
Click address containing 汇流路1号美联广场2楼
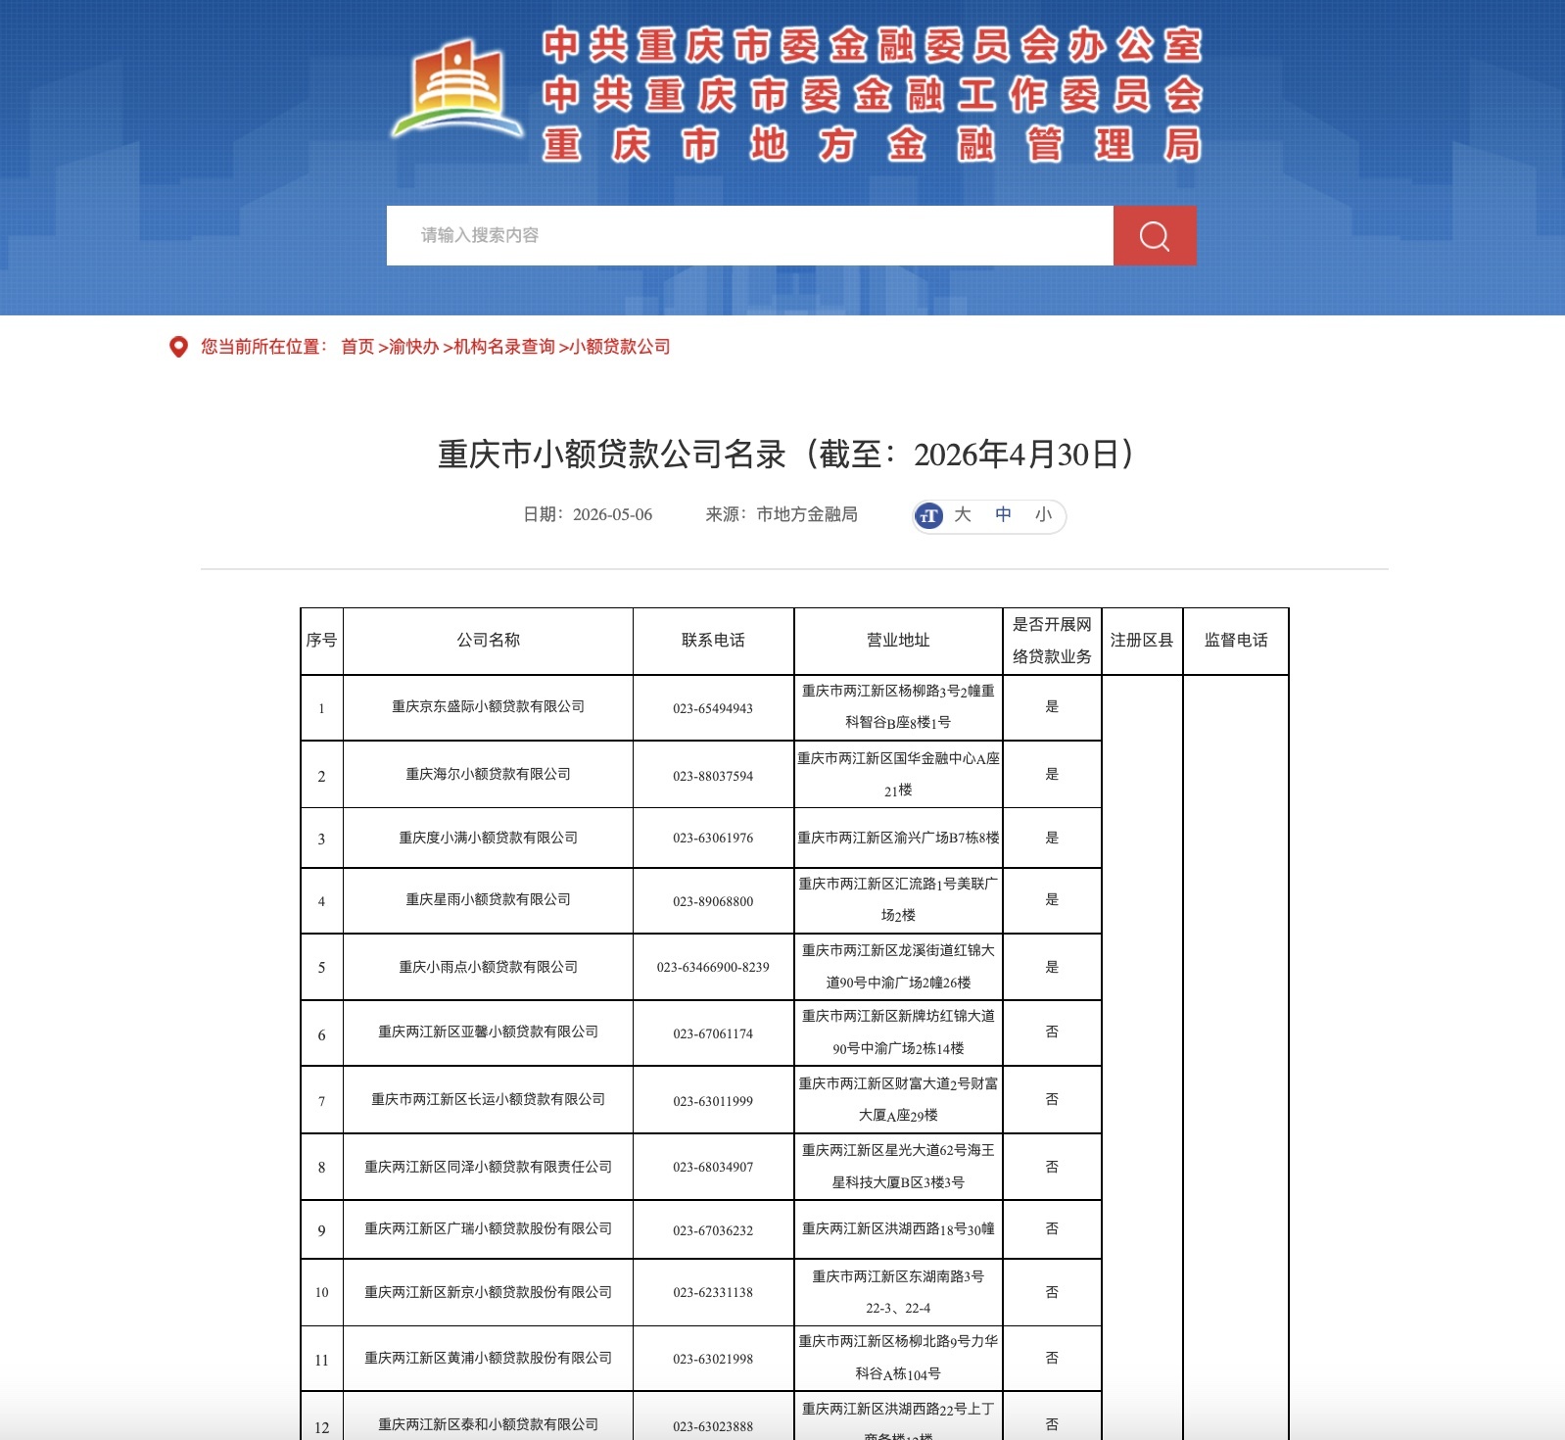click(x=898, y=900)
